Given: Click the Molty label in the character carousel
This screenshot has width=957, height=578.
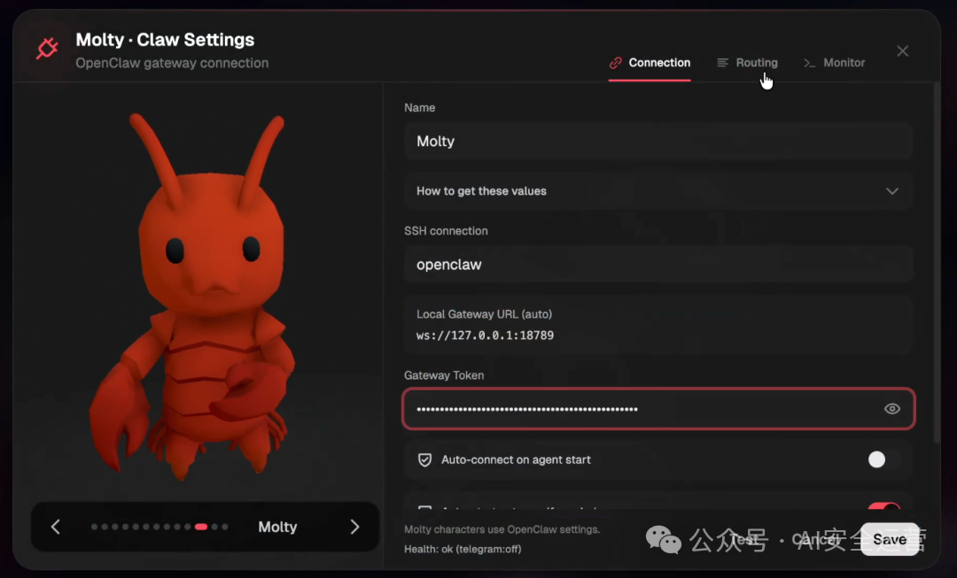Looking at the screenshot, I should click(277, 527).
